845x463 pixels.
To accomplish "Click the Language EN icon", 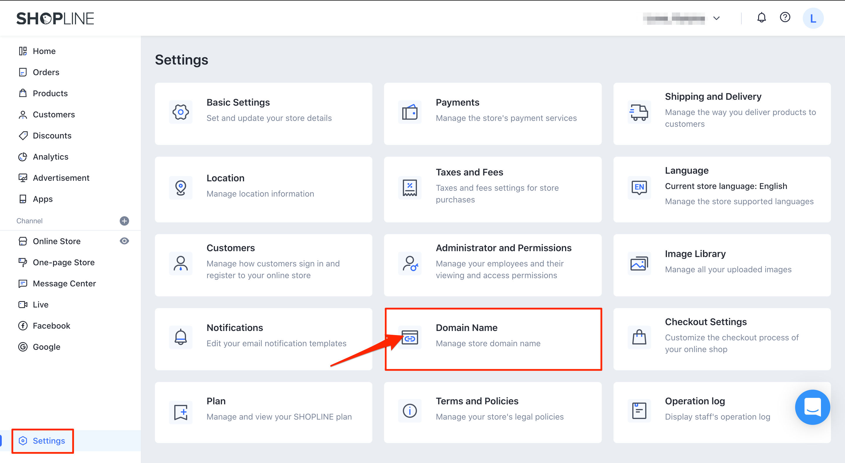I will click(x=639, y=187).
